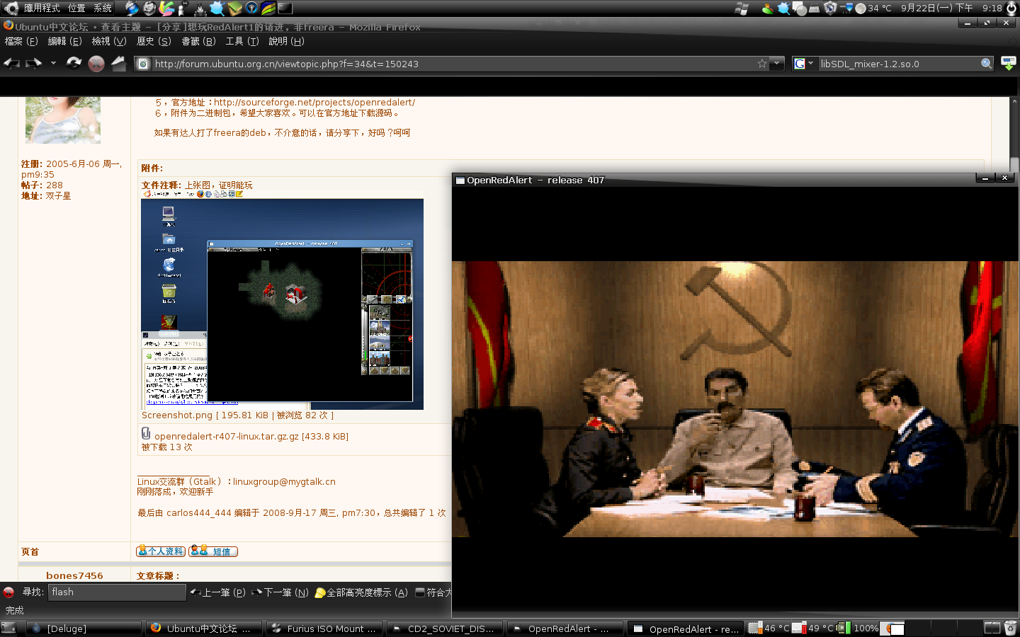The width and height of the screenshot is (1020, 637).
Task: Launch the blue globe browser panel icon
Action: (132, 8)
